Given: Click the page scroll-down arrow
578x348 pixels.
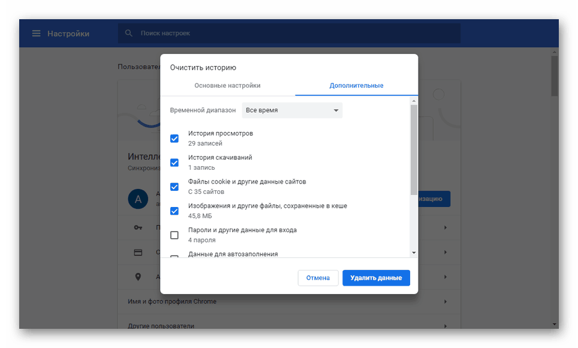Looking at the screenshot, I should pyautogui.click(x=555, y=325).
